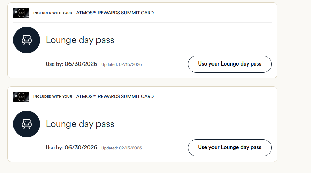Click the Atmos credit card image on the second card

click(21, 97)
